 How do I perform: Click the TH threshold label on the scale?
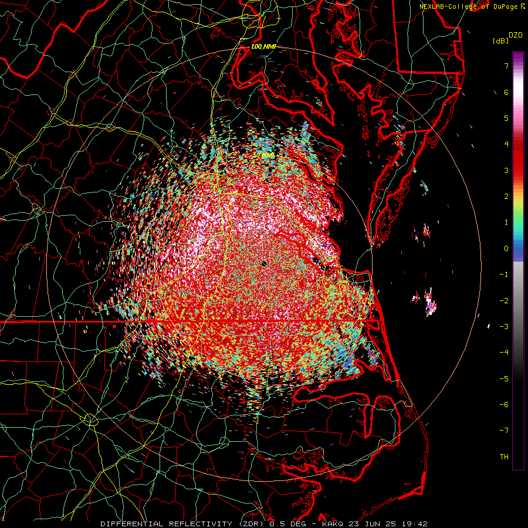[x=504, y=457]
